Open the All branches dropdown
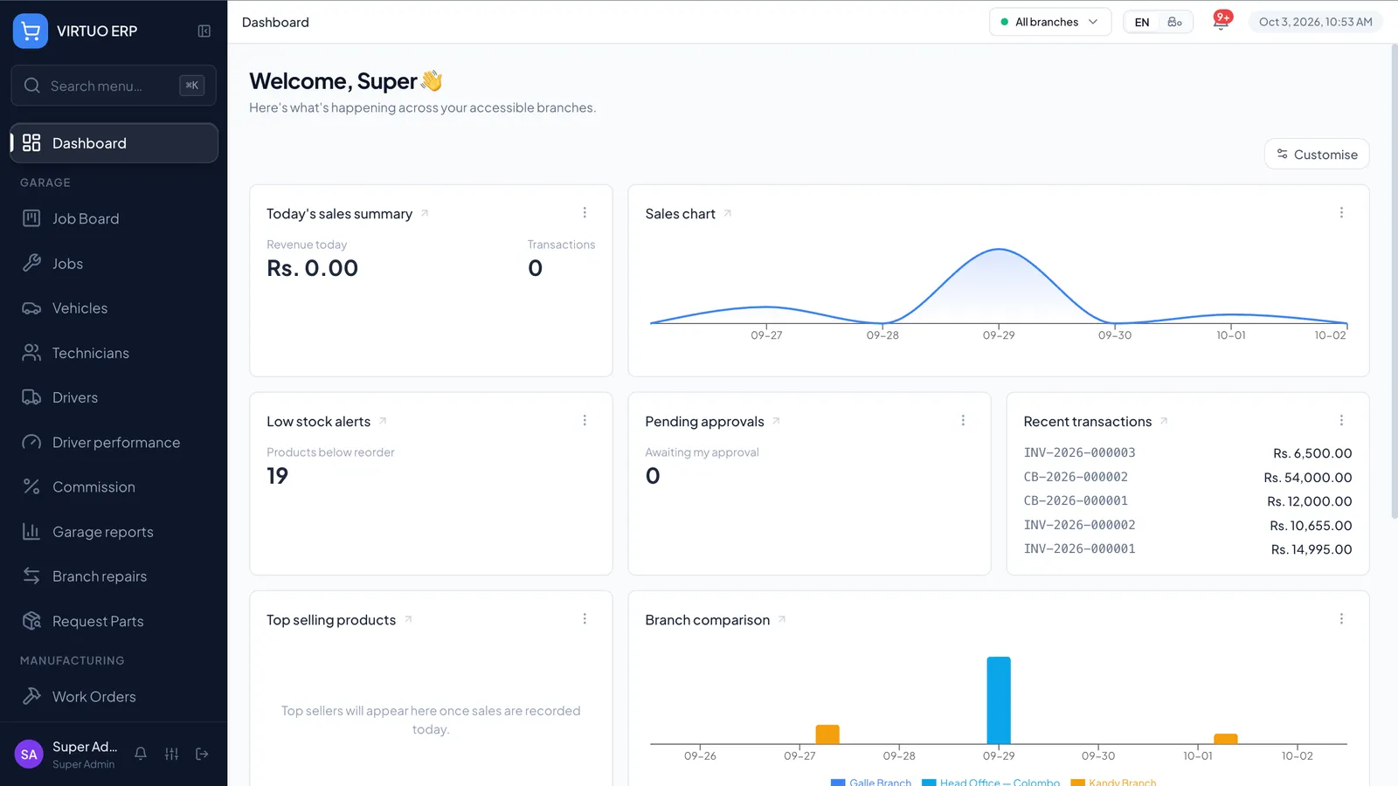1398x786 pixels. 1050,22
